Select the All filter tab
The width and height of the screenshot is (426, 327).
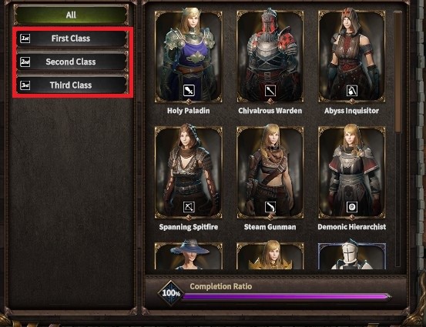point(71,15)
